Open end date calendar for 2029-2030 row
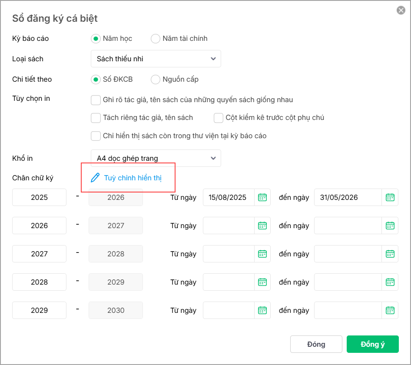 [x=390, y=310]
